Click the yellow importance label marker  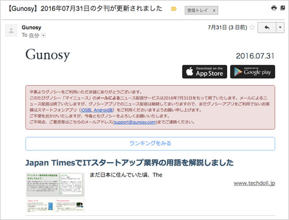point(173,9)
